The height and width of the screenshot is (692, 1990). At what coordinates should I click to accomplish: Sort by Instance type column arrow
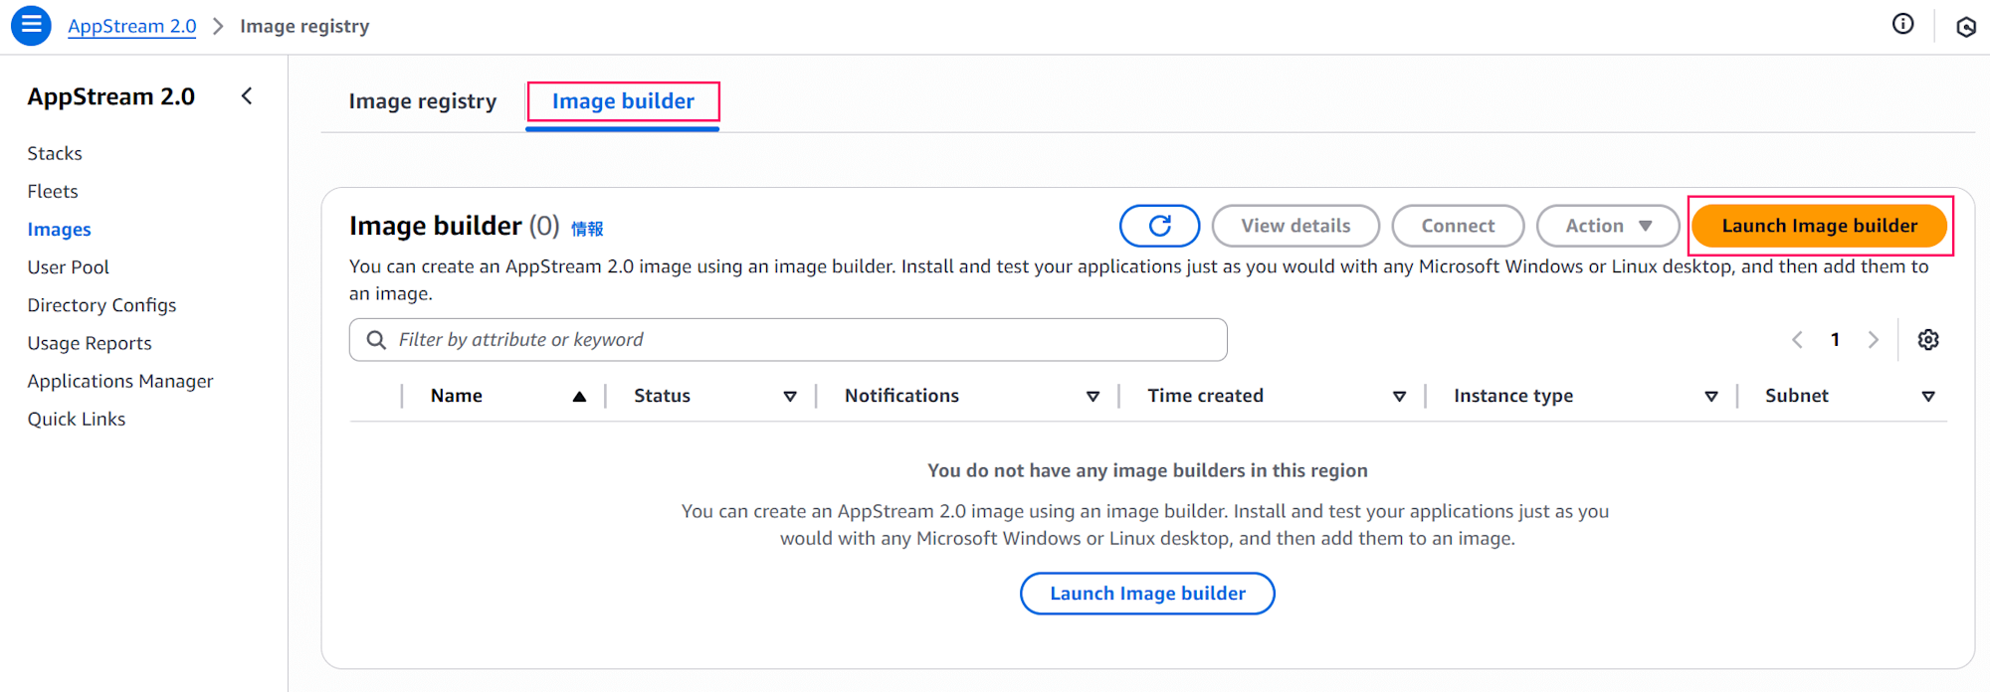pyautogui.click(x=1711, y=397)
